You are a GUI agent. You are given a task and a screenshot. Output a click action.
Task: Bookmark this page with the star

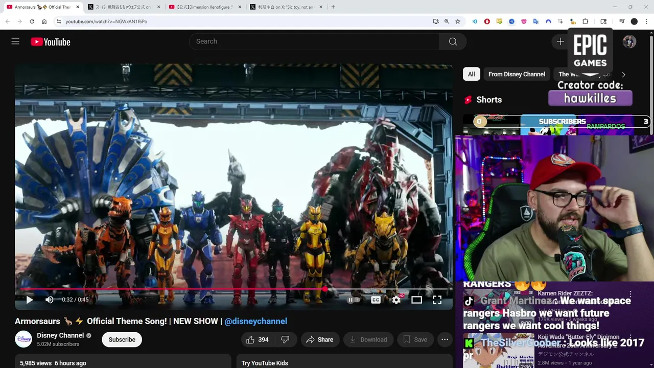[x=458, y=21]
